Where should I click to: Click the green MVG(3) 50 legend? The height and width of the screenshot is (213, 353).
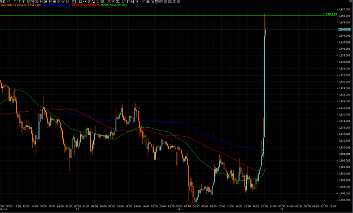point(114,5)
